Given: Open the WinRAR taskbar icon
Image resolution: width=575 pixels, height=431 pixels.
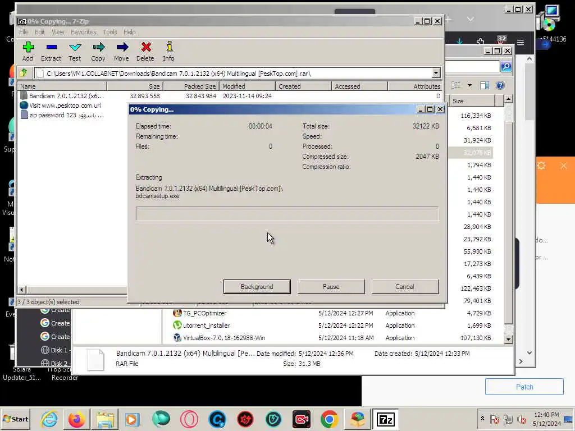Looking at the screenshot, I should click(358, 419).
